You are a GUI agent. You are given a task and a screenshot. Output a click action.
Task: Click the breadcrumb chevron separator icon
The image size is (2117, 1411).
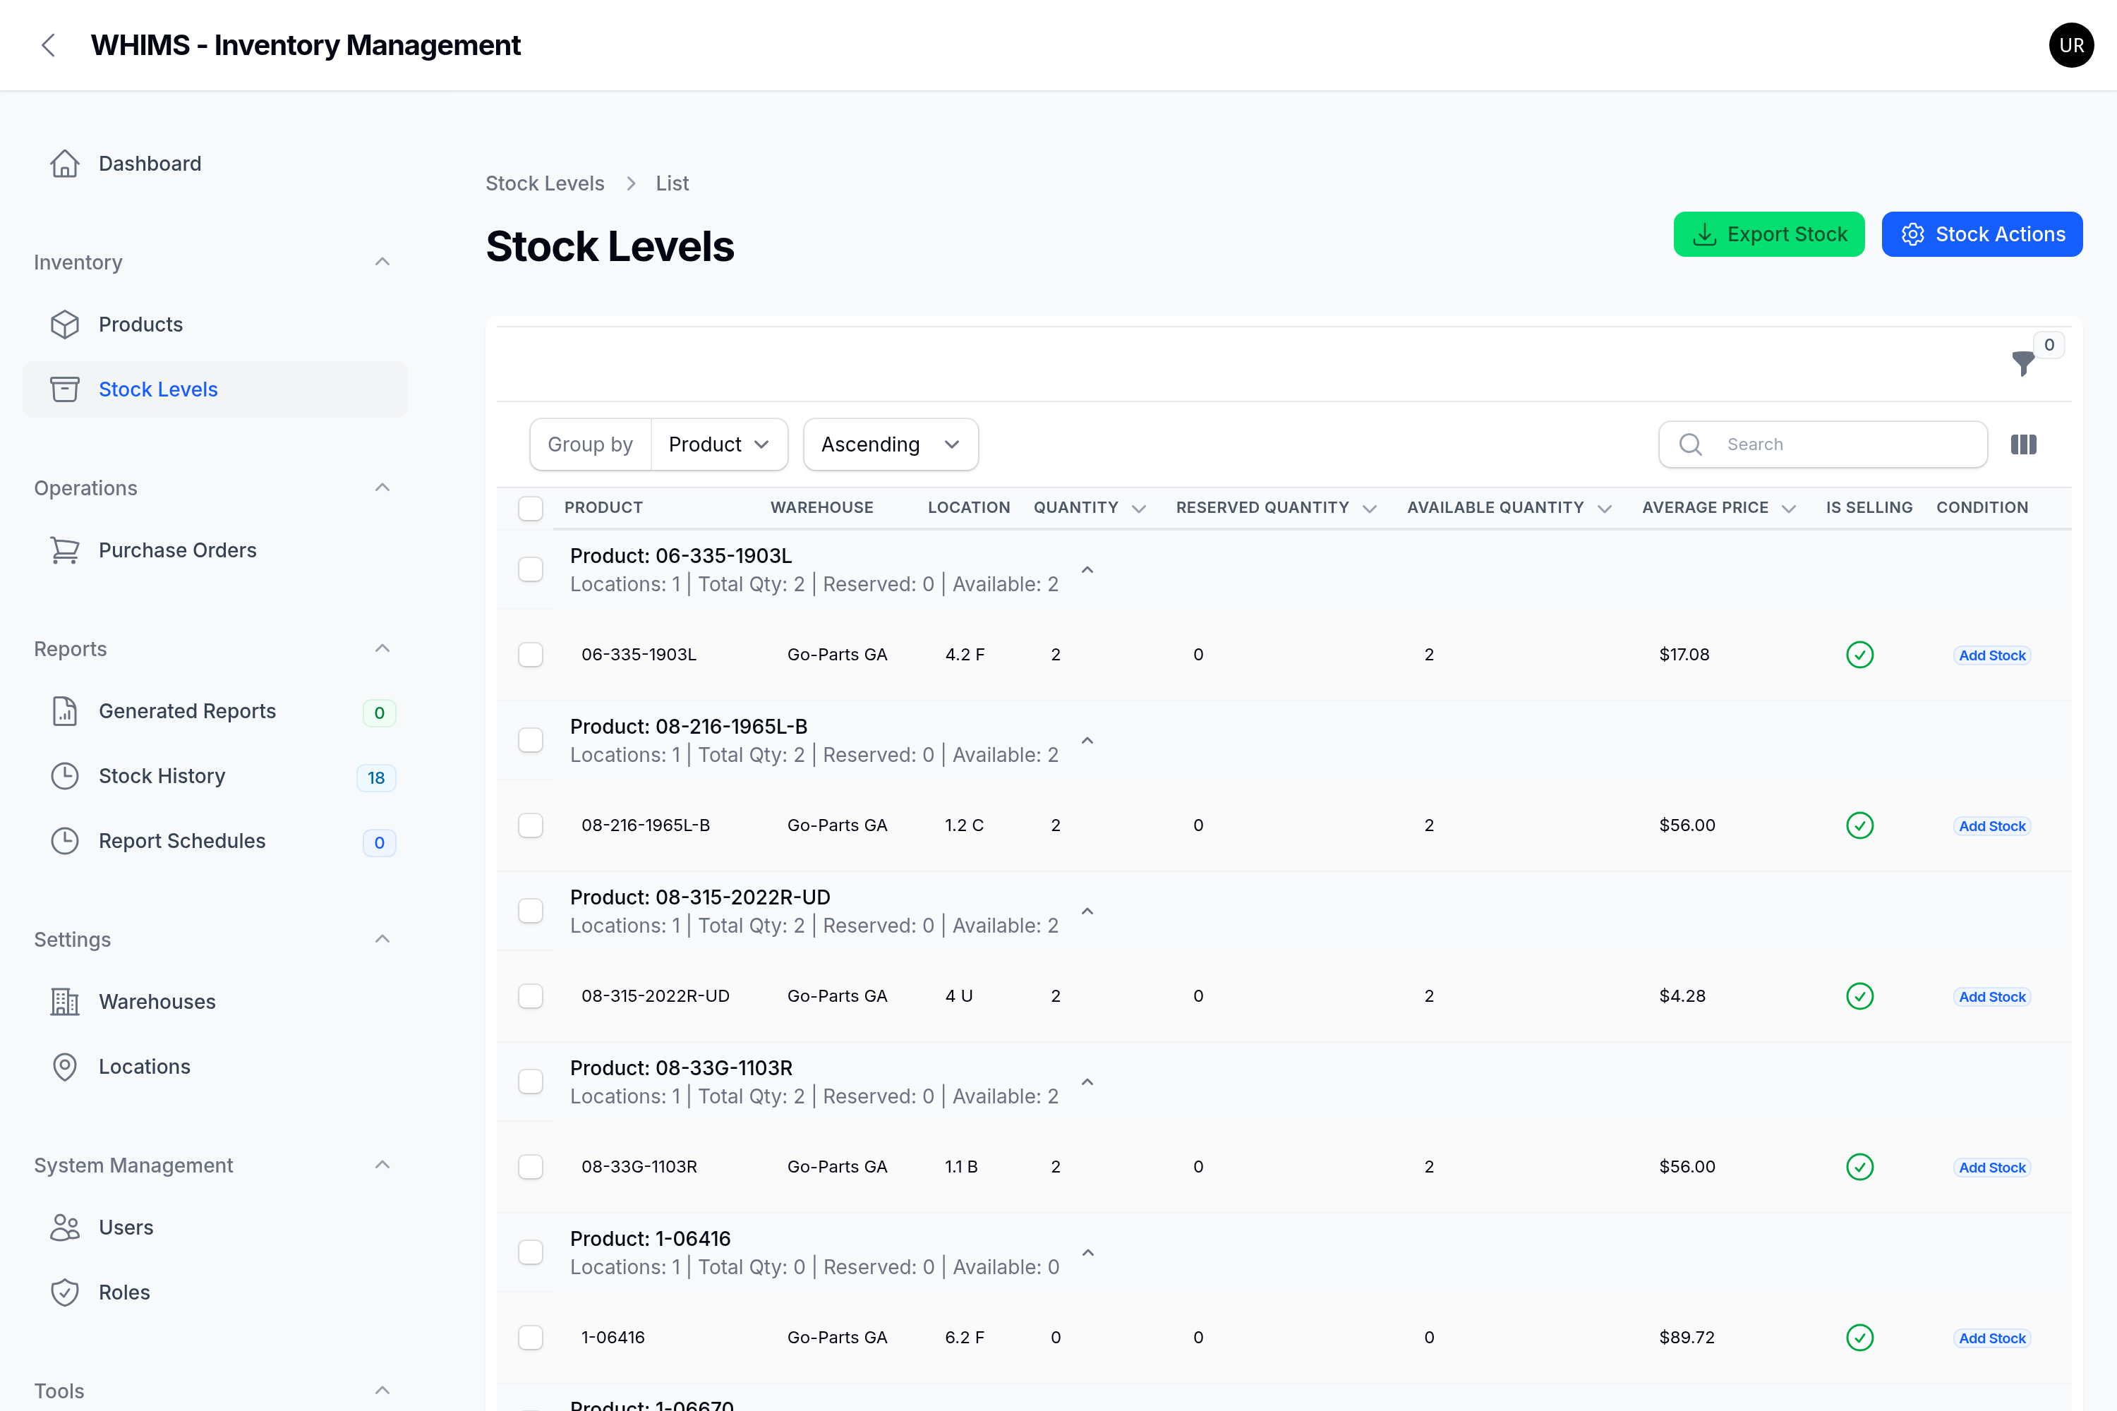[631, 184]
